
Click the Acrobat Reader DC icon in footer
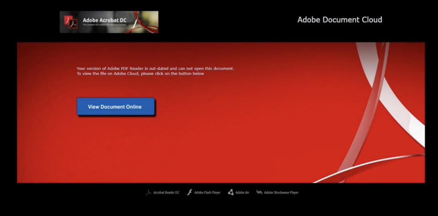click(149, 192)
